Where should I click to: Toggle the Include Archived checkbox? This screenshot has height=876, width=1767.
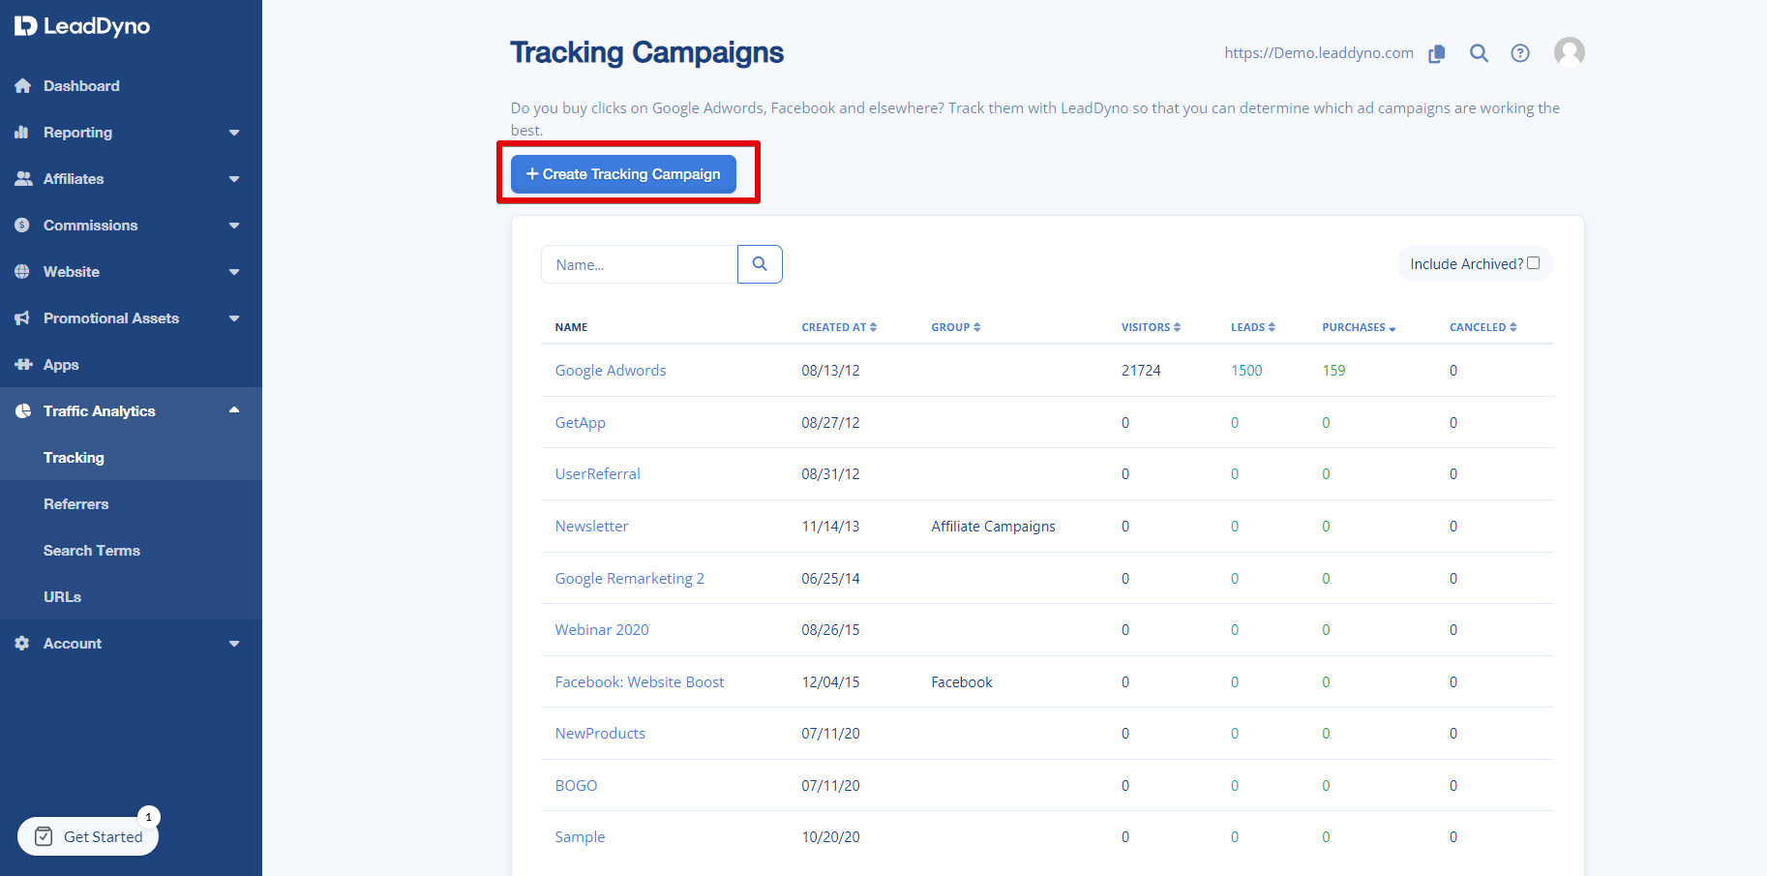pos(1533,263)
